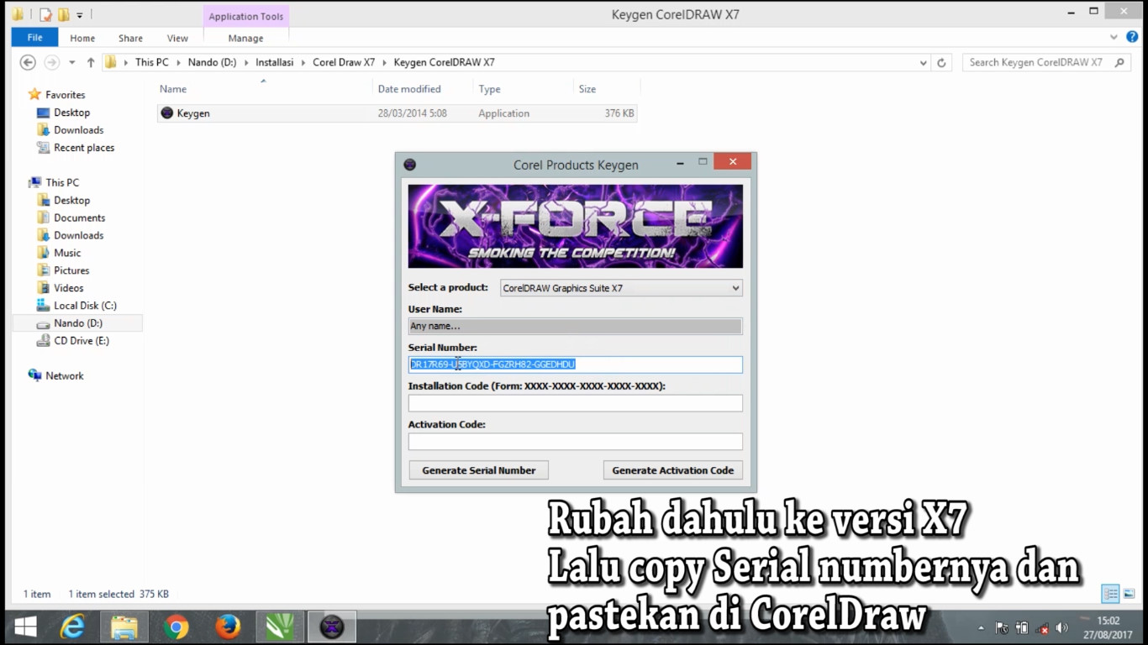1148x645 pixels.
Task: Click Generate Serial Number button
Action: [x=478, y=470]
